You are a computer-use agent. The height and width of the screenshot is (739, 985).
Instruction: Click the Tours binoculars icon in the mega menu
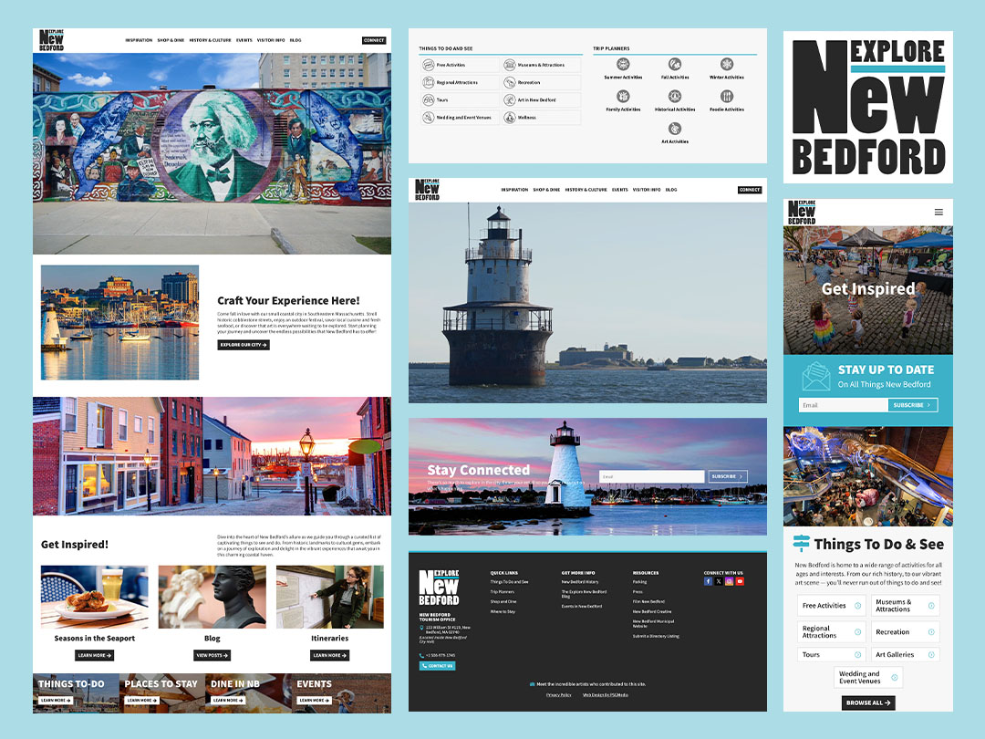coord(429,100)
